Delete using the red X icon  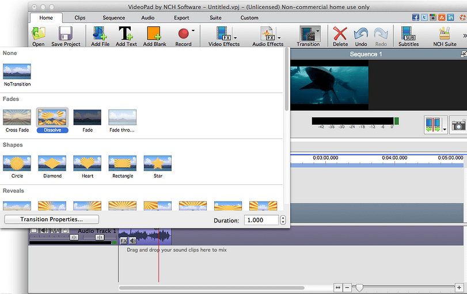[340, 33]
